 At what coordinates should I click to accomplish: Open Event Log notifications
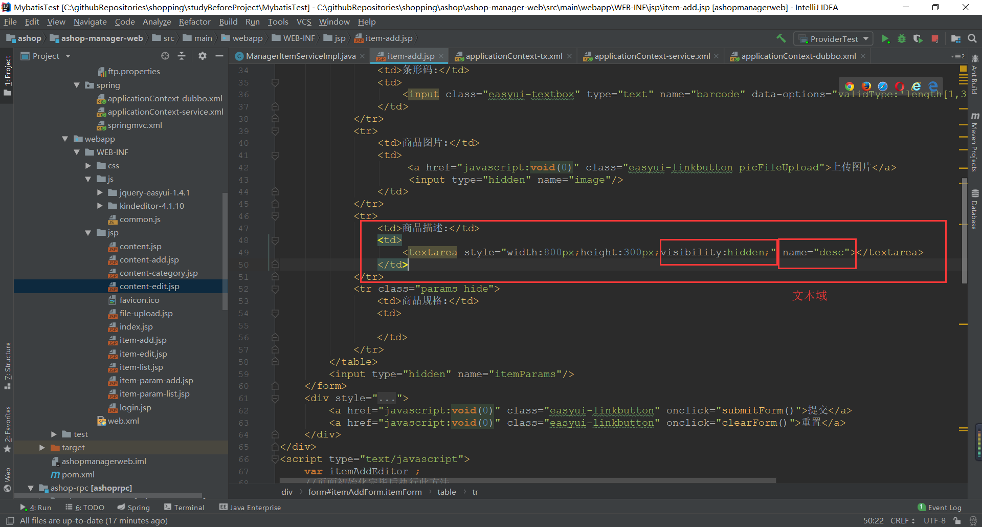point(940,508)
